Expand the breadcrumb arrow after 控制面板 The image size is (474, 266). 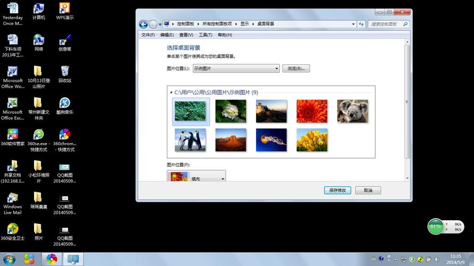coord(198,24)
